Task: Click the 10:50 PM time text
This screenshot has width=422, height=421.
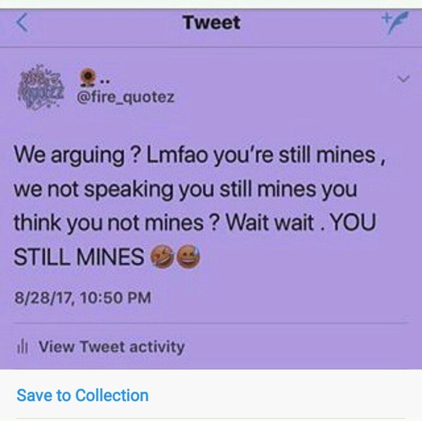Action: tap(116, 298)
